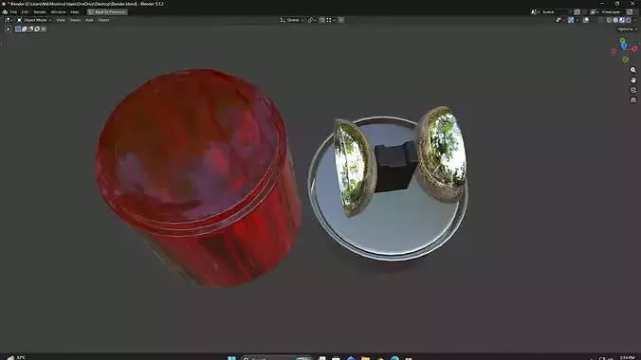This screenshot has height=360, width=641.
Task: Choose the invert selection mode icon
Action: click(x=37, y=29)
